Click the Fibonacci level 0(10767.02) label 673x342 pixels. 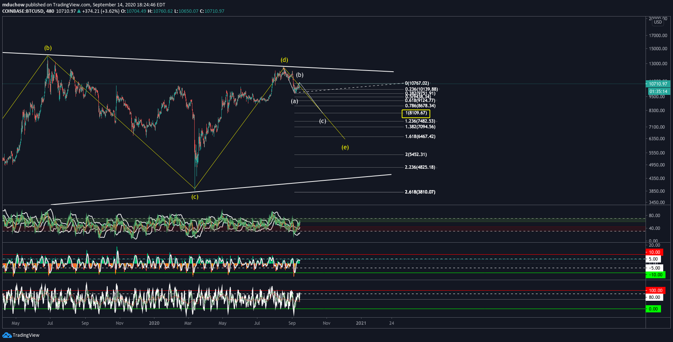(417, 83)
